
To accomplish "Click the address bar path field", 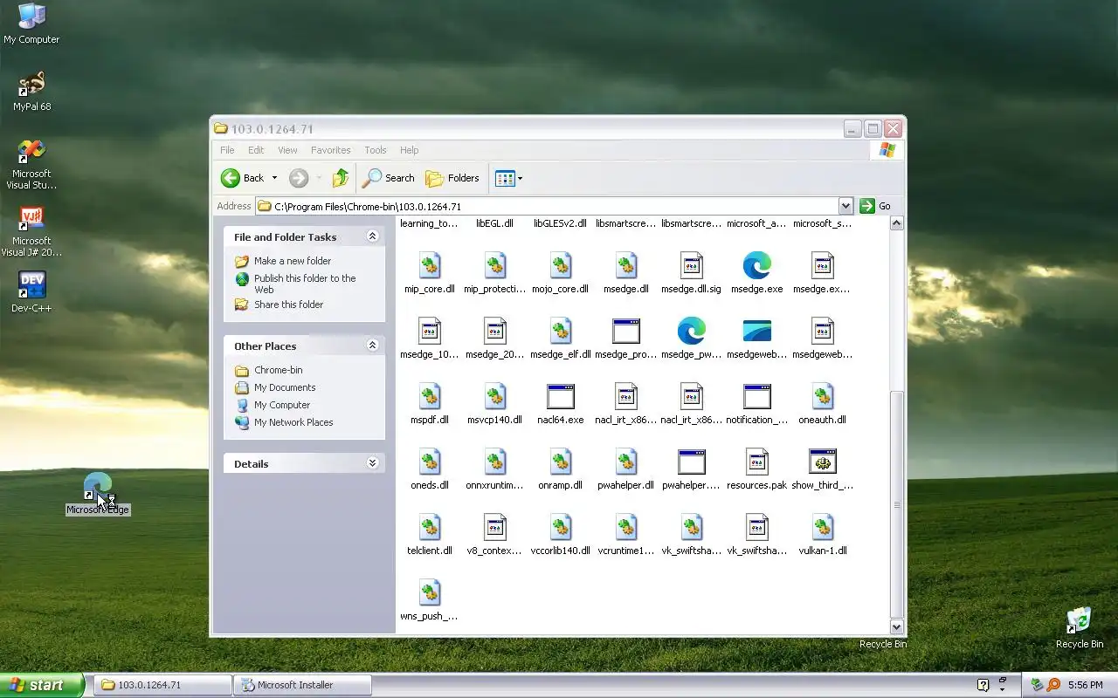I will click(x=555, y=206).
